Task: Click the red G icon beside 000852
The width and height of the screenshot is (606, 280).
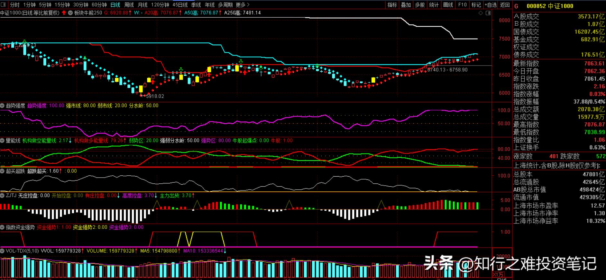Action: tap(517, 6)
